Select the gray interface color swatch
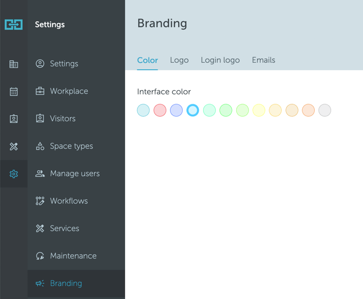The image size is (363, 299). (325, 110)
